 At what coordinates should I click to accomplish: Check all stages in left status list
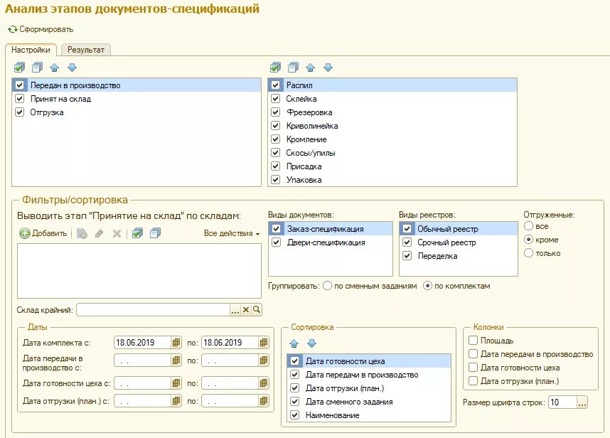19,68
